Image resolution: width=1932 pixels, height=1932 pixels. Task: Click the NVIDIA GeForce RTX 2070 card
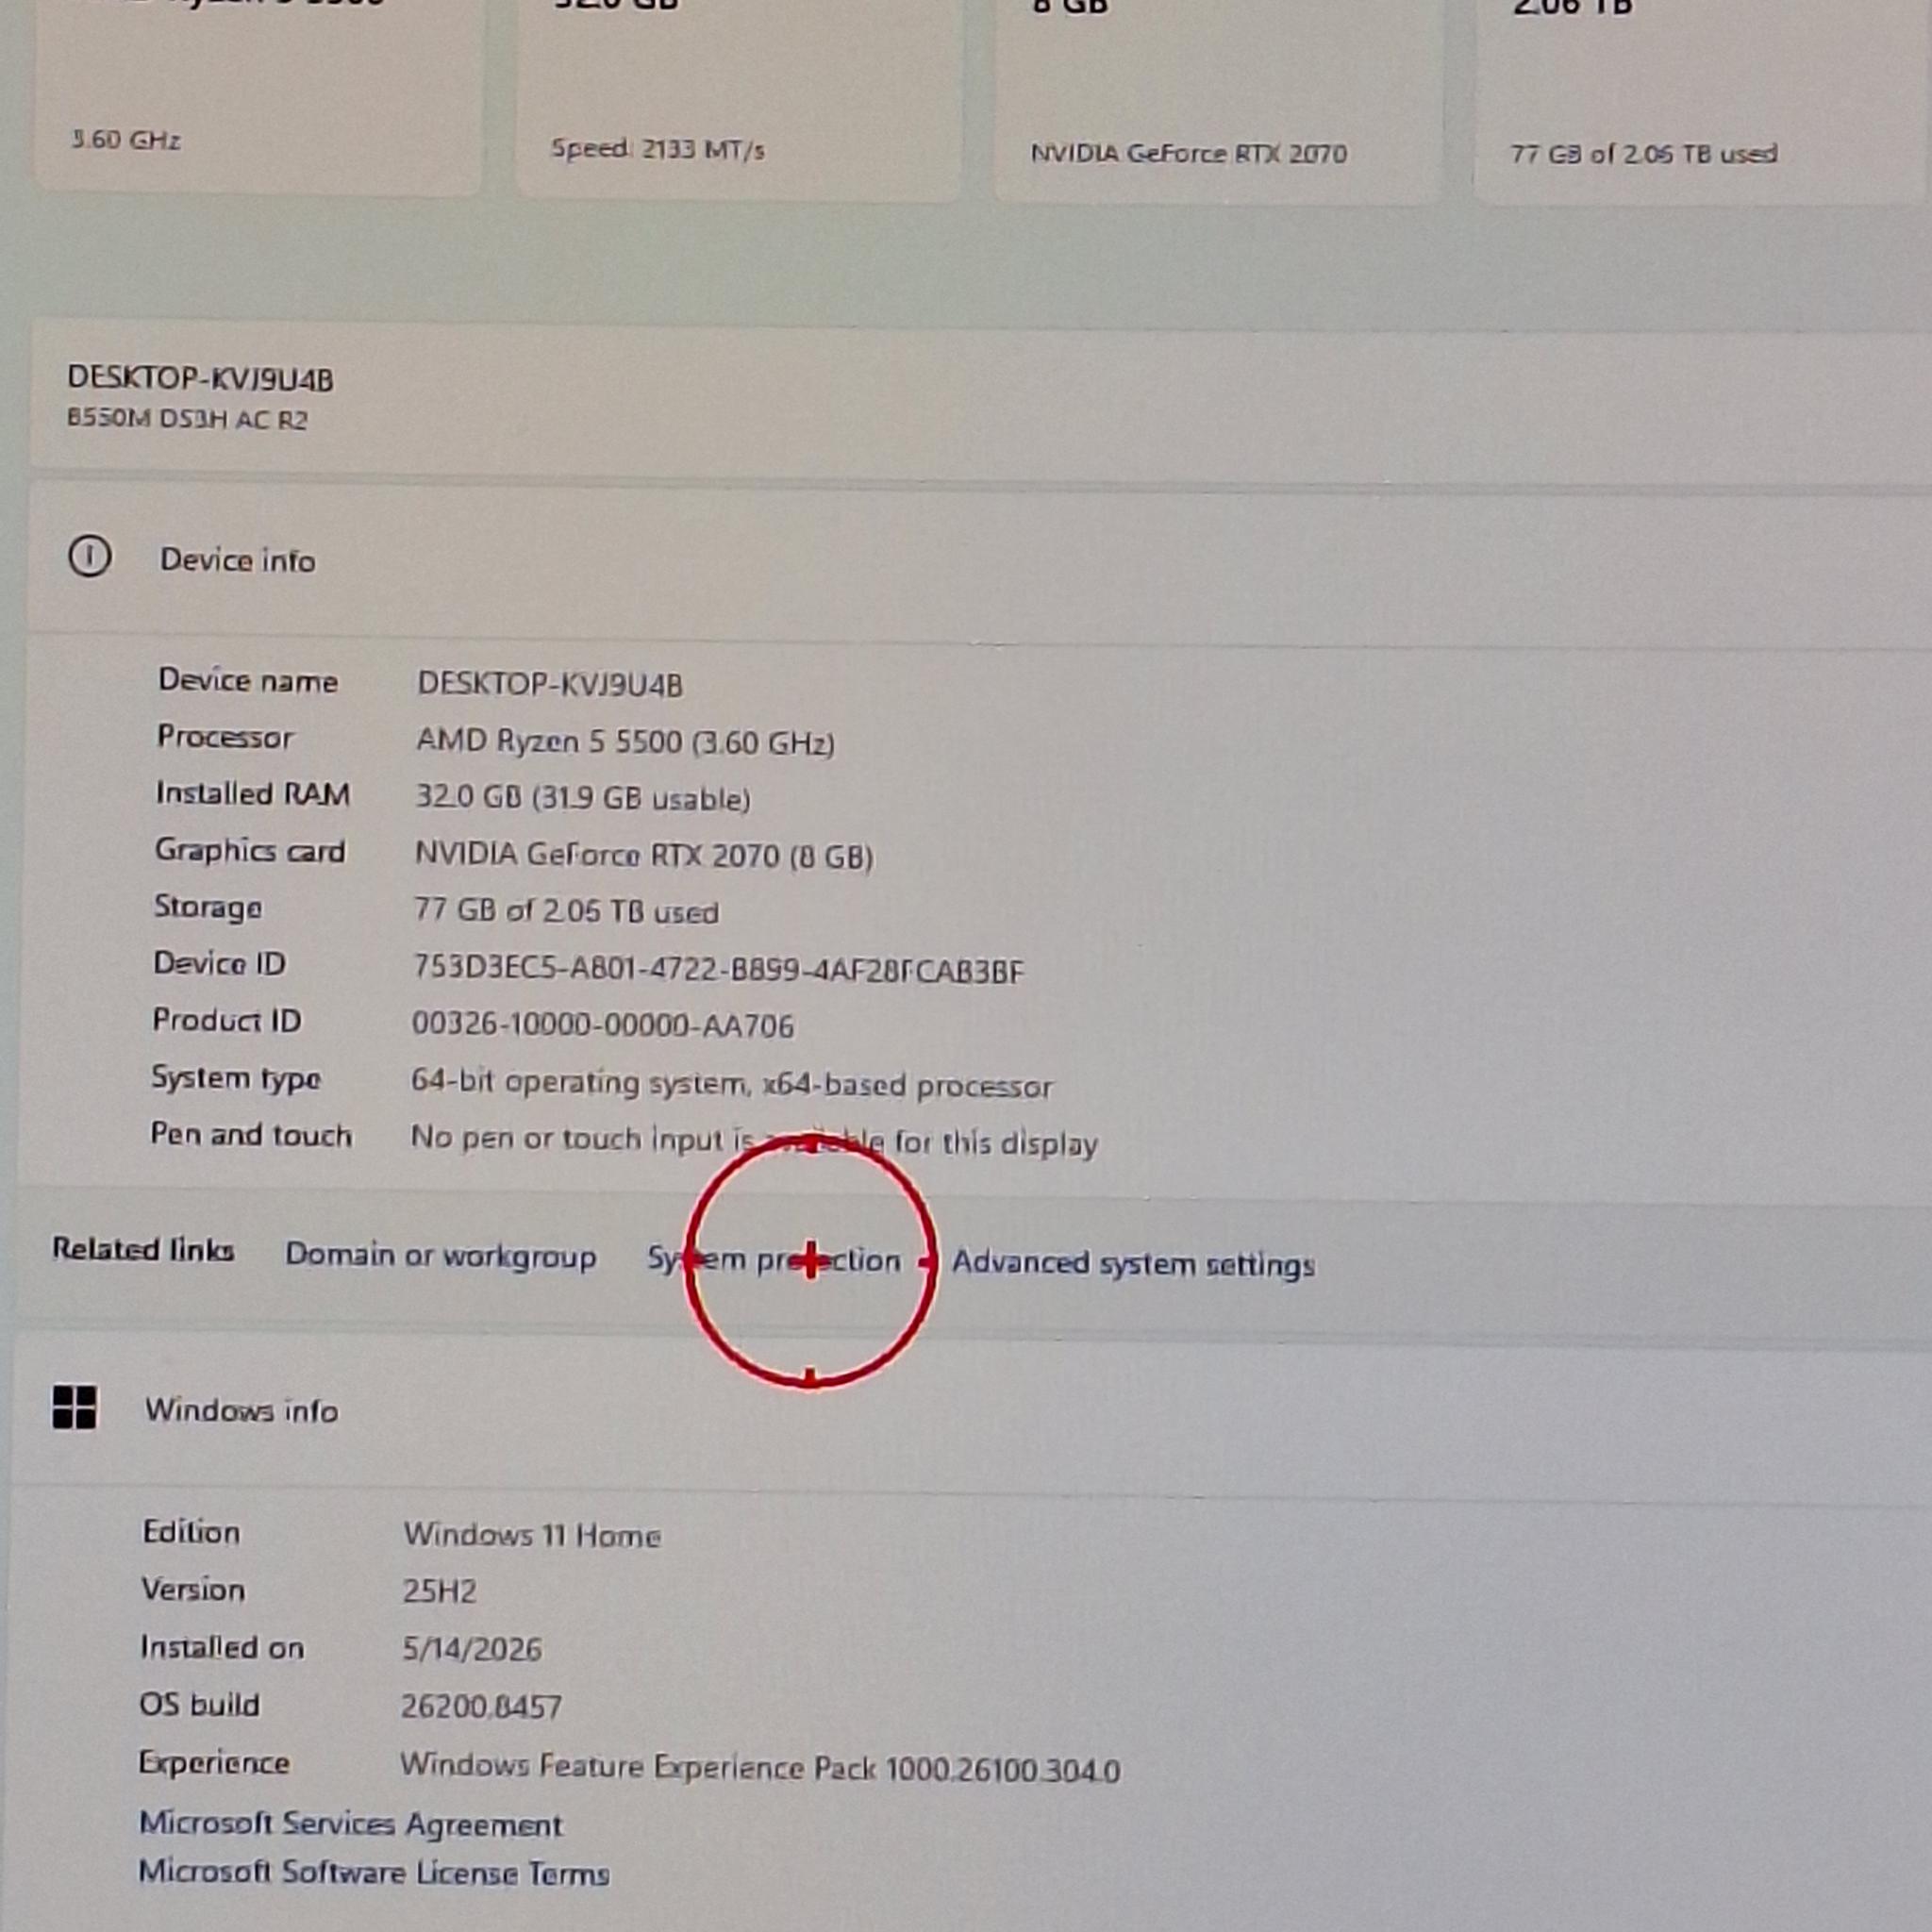pyautogui.click(x=1218, y=100)
